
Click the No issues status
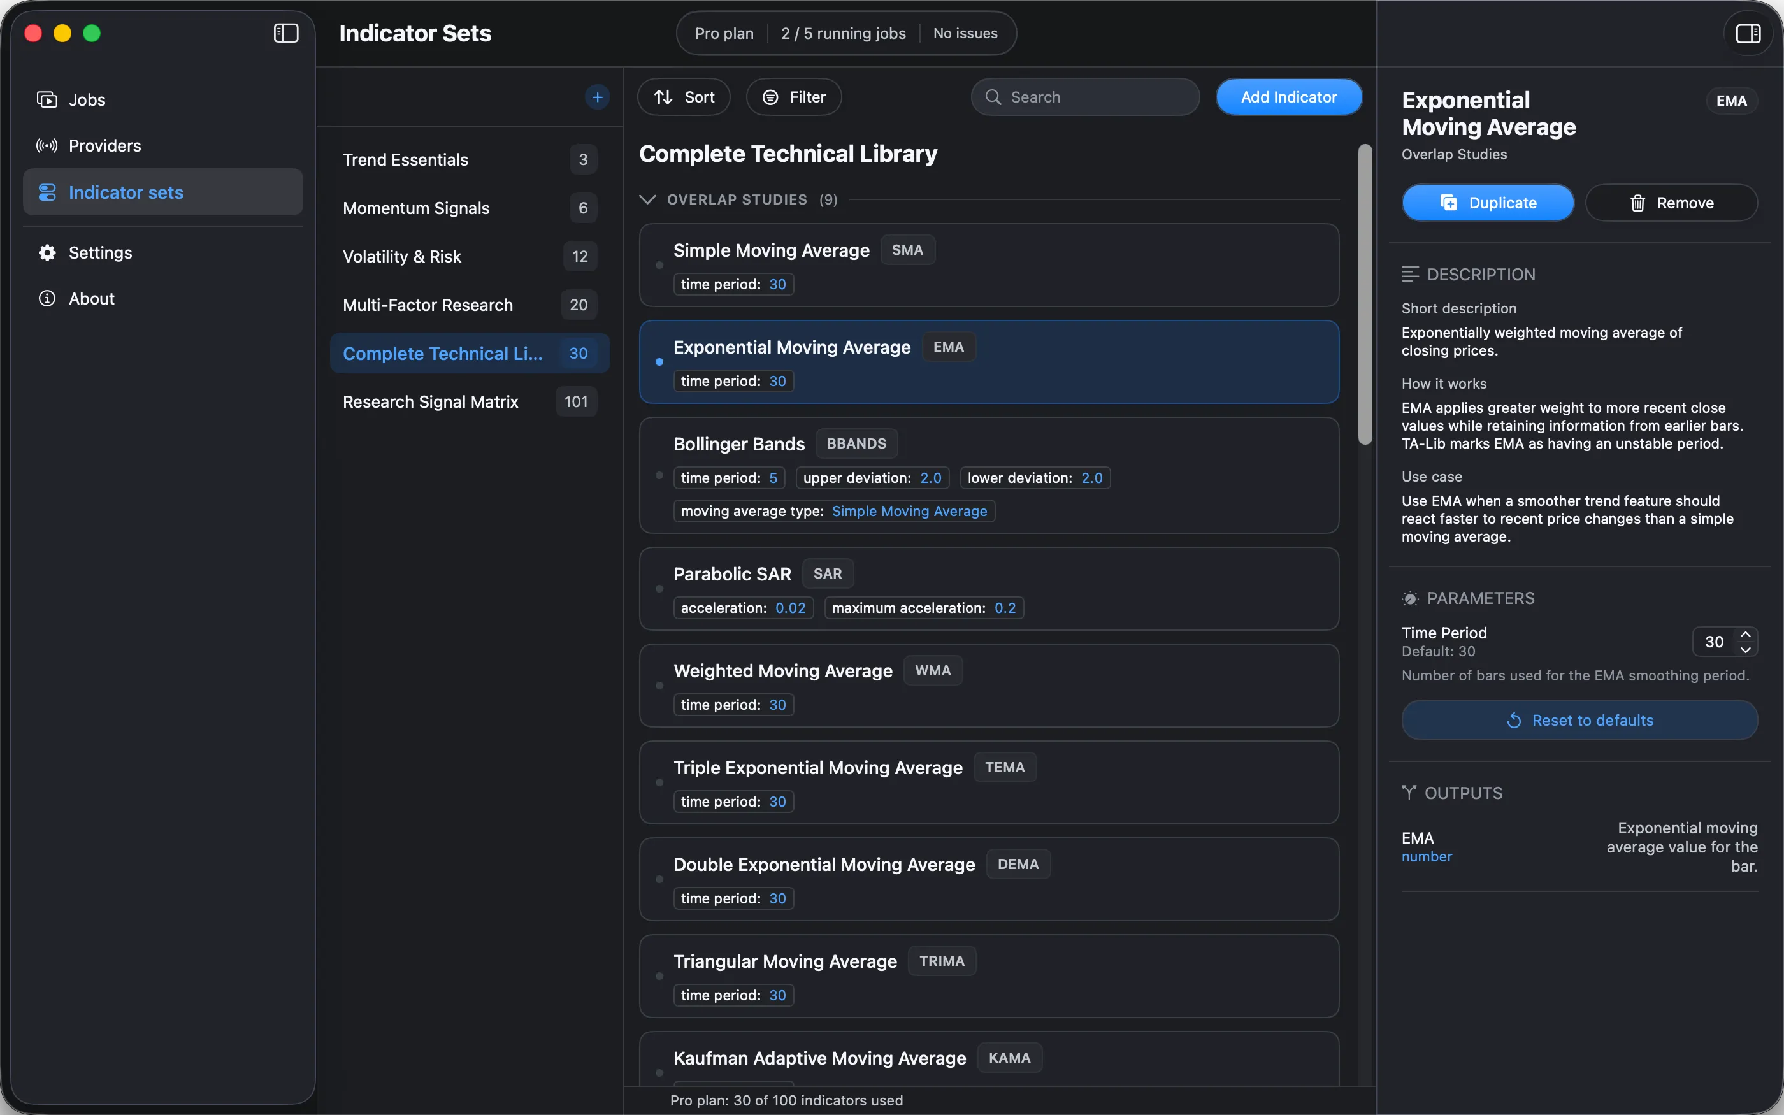coord(965,33)
